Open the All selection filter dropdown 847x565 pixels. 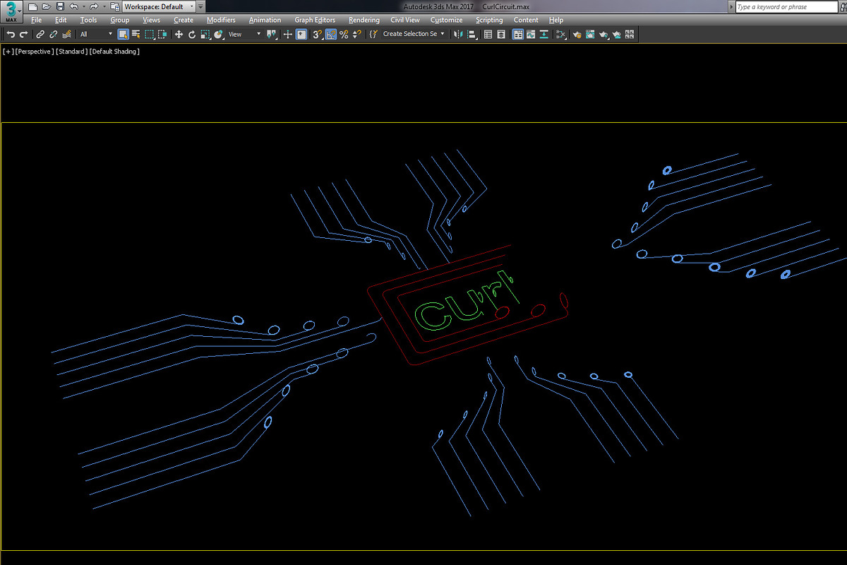(96, 34)
